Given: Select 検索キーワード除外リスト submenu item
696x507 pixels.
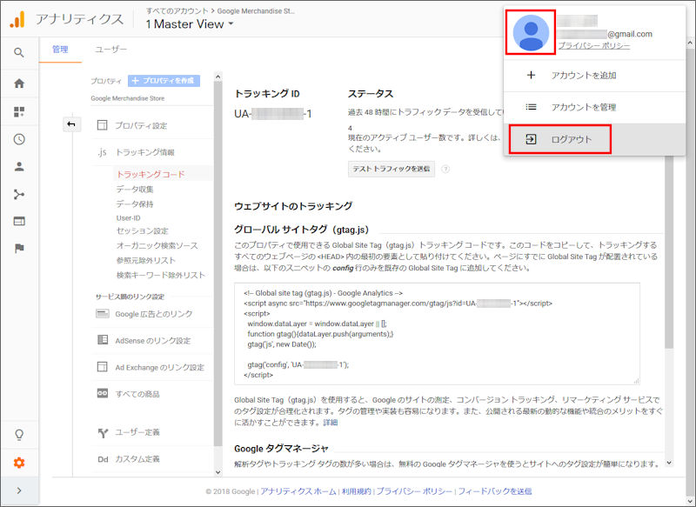Looking at the screenshot, I should click(x=161, y=275).
